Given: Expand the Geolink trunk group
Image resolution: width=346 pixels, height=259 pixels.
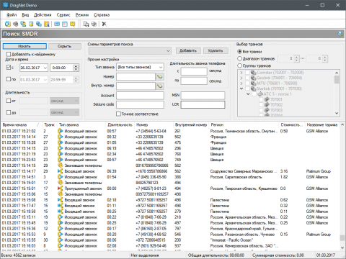Looking at the screenshot, I should [241, 78].
